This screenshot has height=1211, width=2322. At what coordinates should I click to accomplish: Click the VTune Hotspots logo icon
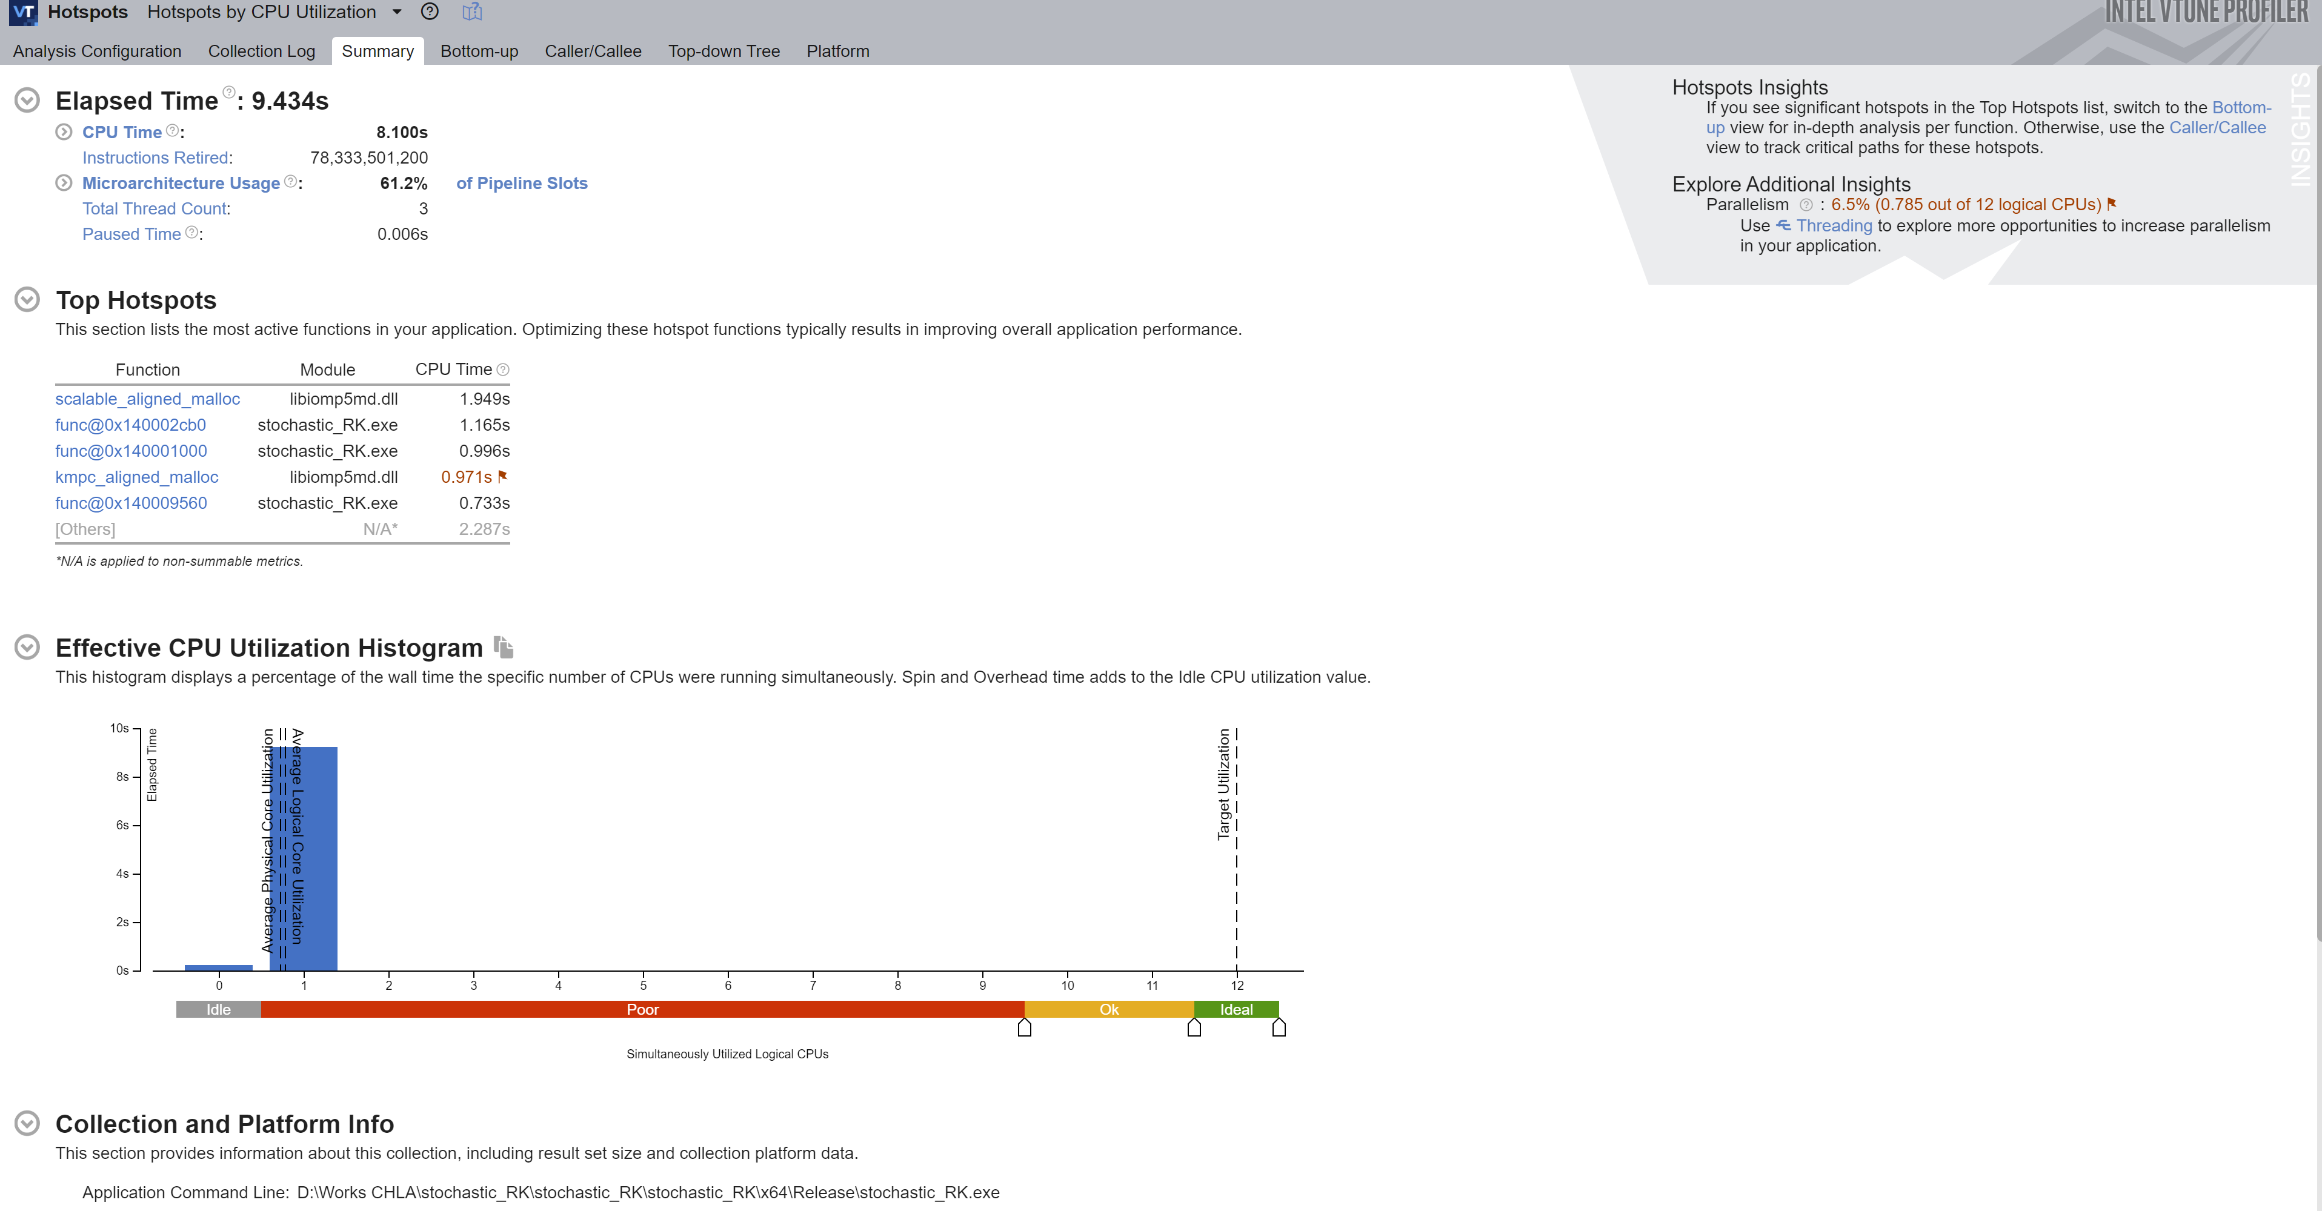pos(22,12)
